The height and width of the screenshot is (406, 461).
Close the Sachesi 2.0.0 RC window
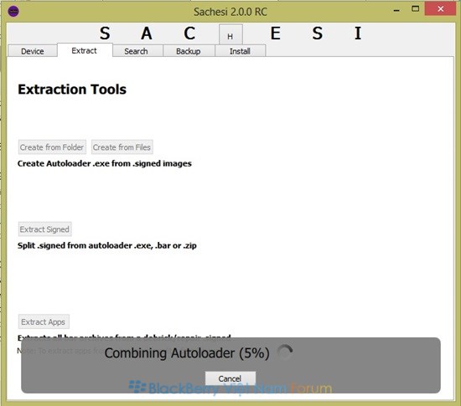[440, 9]
